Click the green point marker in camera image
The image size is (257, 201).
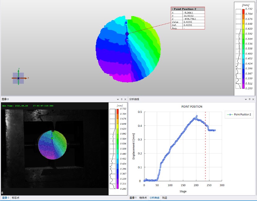[x=52, y=138]
